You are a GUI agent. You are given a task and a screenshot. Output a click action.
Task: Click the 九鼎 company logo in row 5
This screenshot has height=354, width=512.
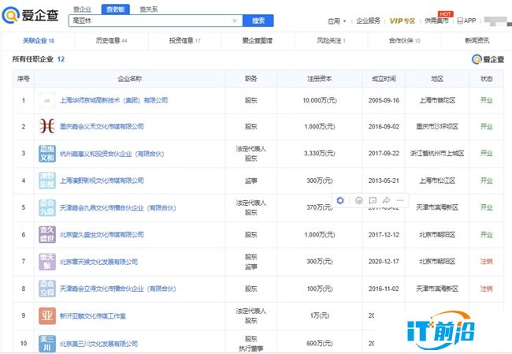point(47,207)
